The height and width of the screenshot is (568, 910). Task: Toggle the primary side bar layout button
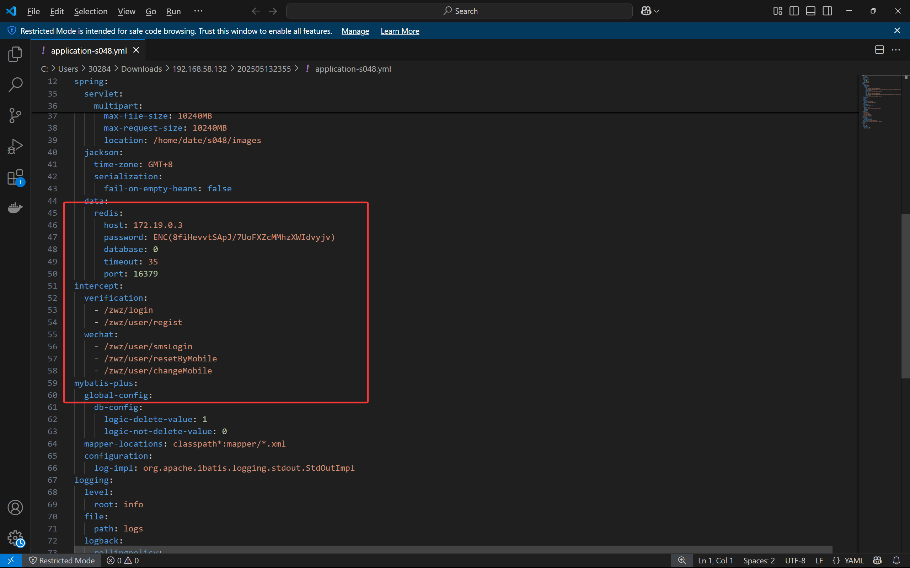[794, 11]
